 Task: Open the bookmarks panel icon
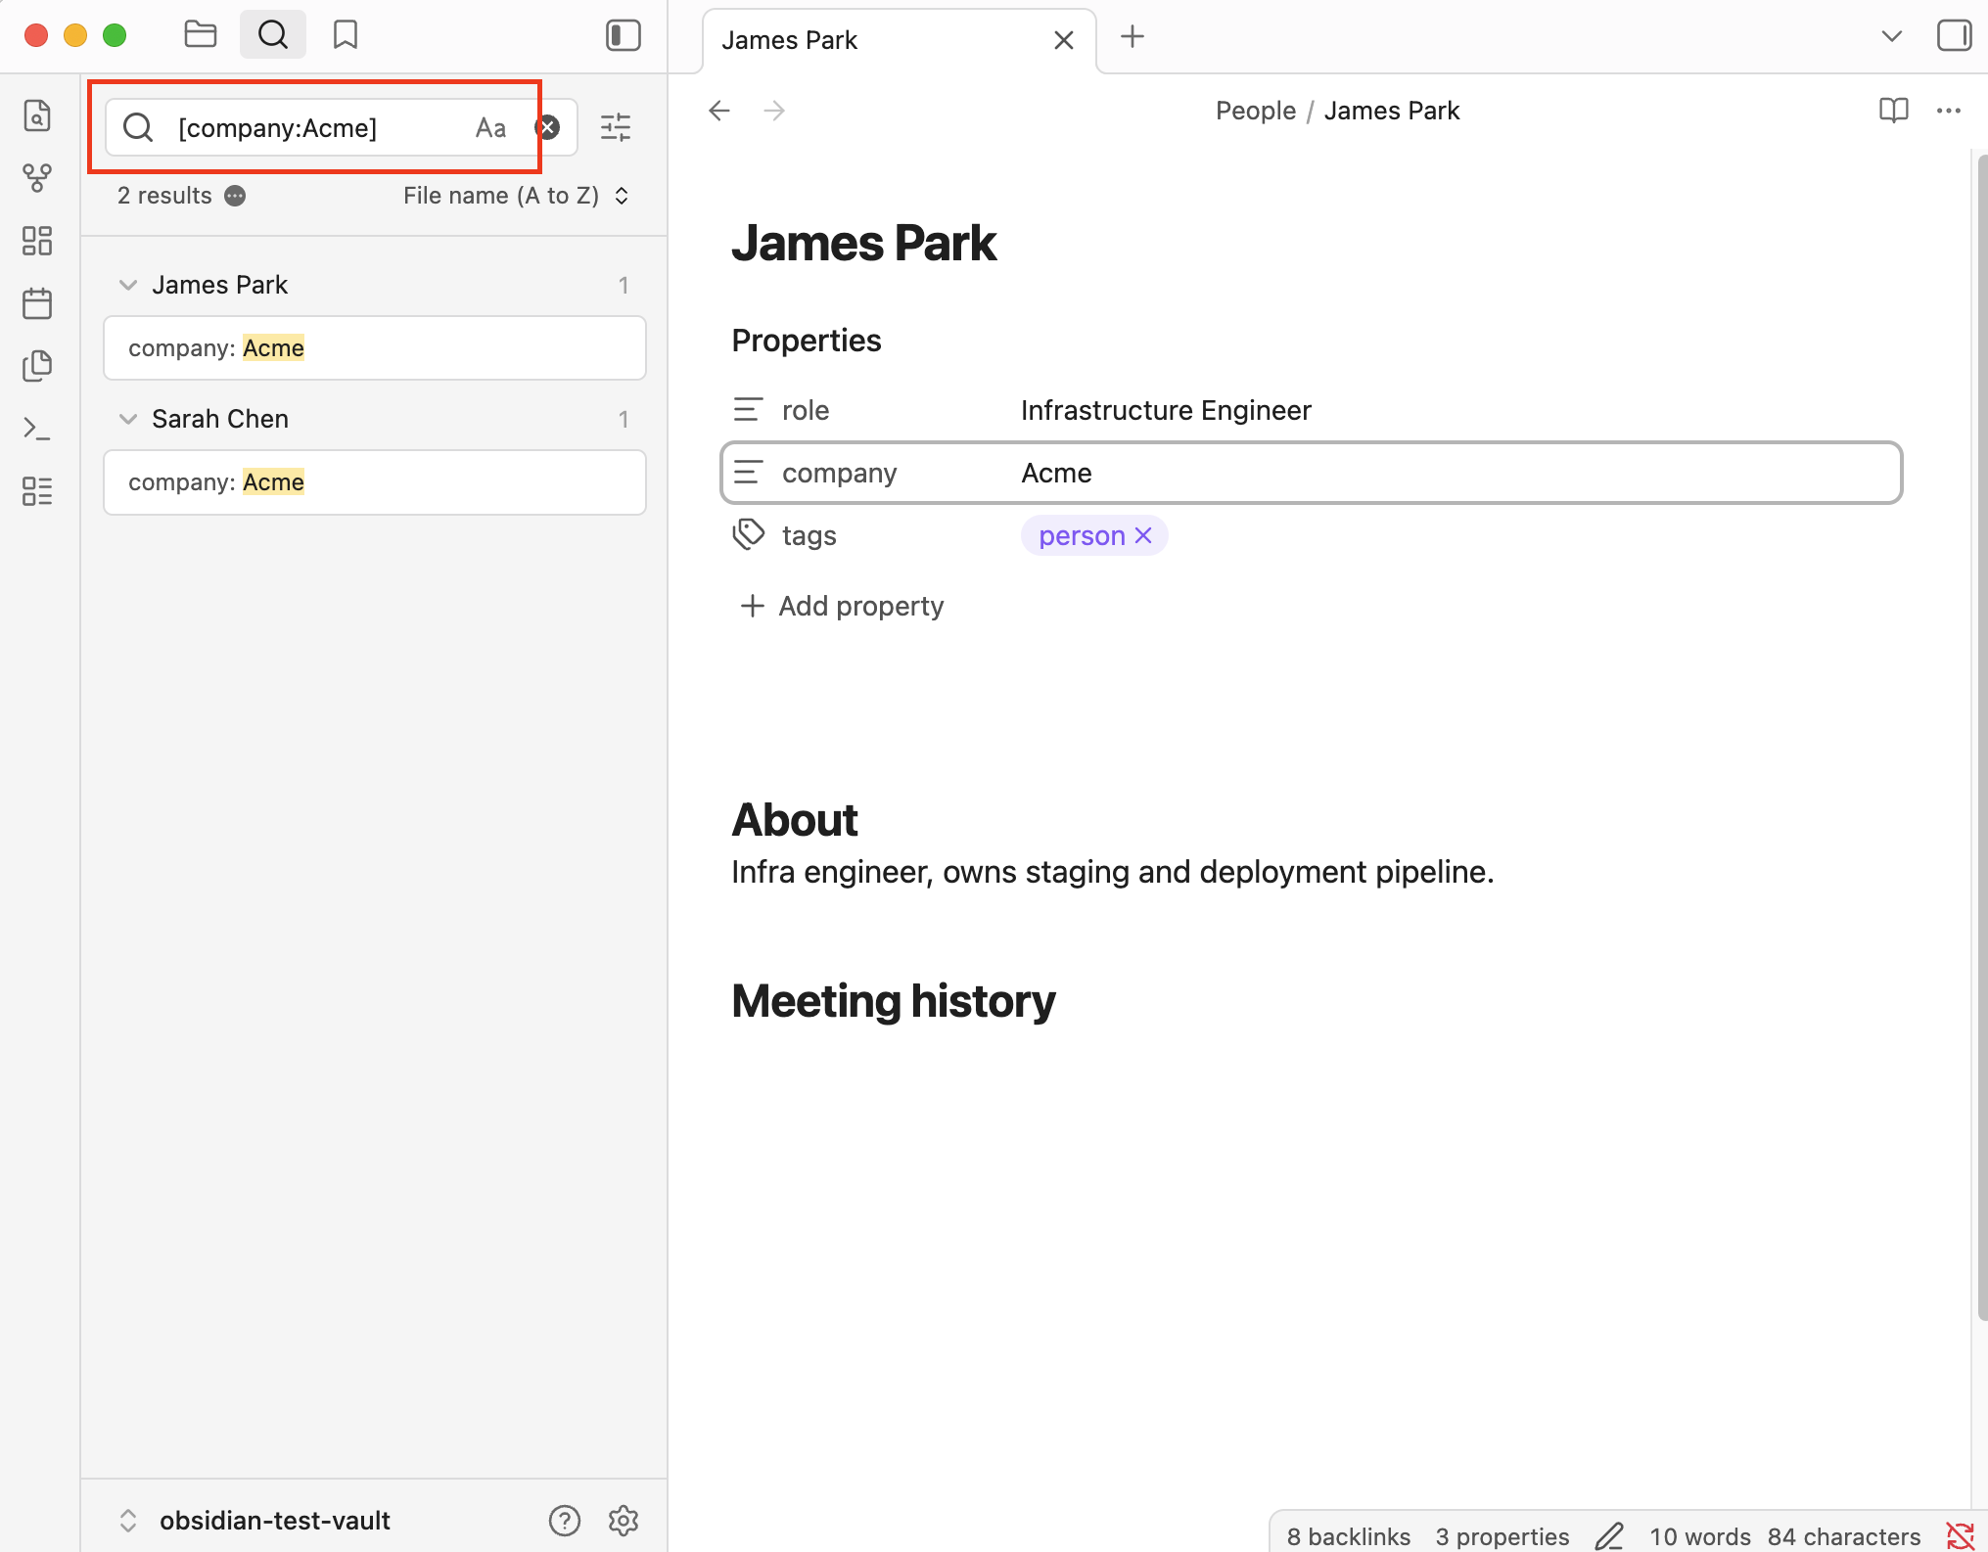click(345, 35)
